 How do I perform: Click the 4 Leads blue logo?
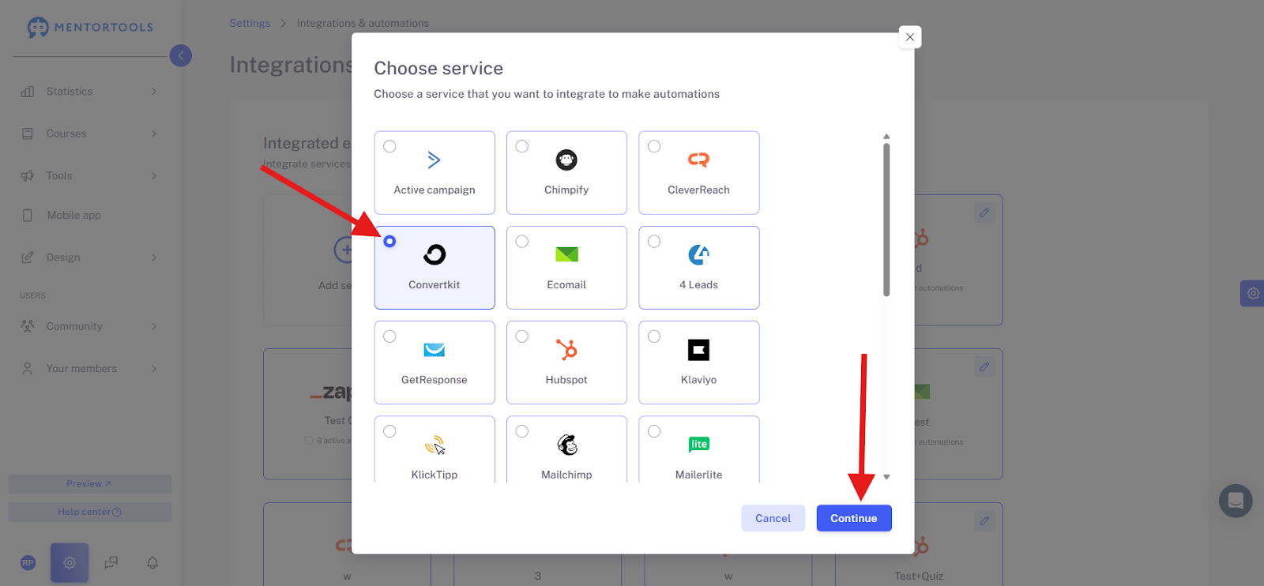click(x=698, y=254)
